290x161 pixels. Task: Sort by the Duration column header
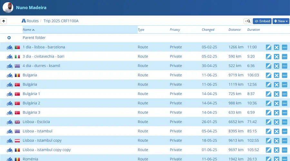pos(253,30)
